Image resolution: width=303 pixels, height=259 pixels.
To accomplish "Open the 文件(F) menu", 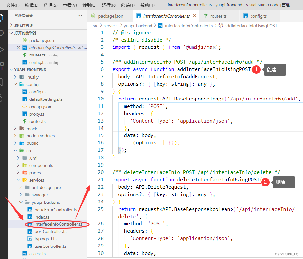I will point(13,5).
